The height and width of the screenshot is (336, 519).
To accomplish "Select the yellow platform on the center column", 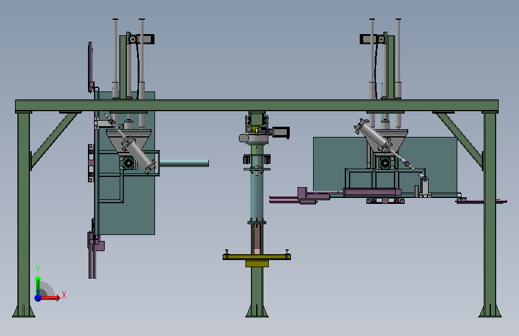I will tap(257, 257).
